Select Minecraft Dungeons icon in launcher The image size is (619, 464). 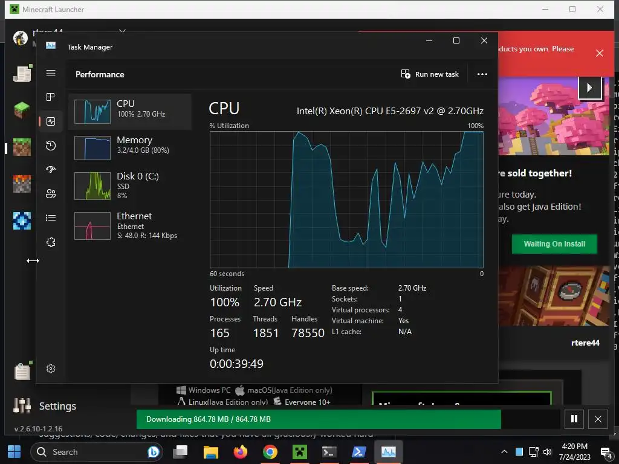click(x=22, y=184)
